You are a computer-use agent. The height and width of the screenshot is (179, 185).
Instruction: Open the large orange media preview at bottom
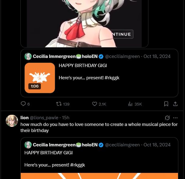(99, 176)
